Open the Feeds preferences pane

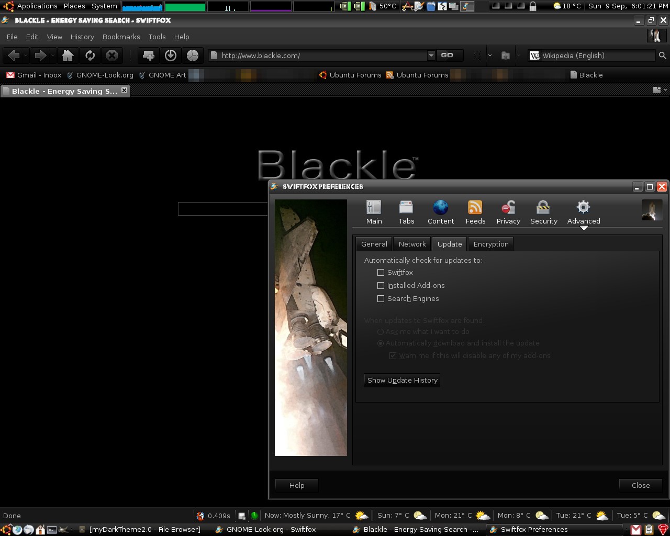[x=475, y=213]
